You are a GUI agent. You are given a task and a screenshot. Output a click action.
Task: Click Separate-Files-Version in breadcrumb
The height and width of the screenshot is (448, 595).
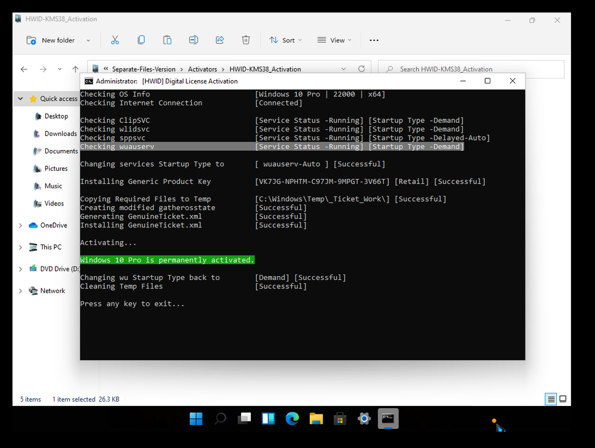coord(144,69)
